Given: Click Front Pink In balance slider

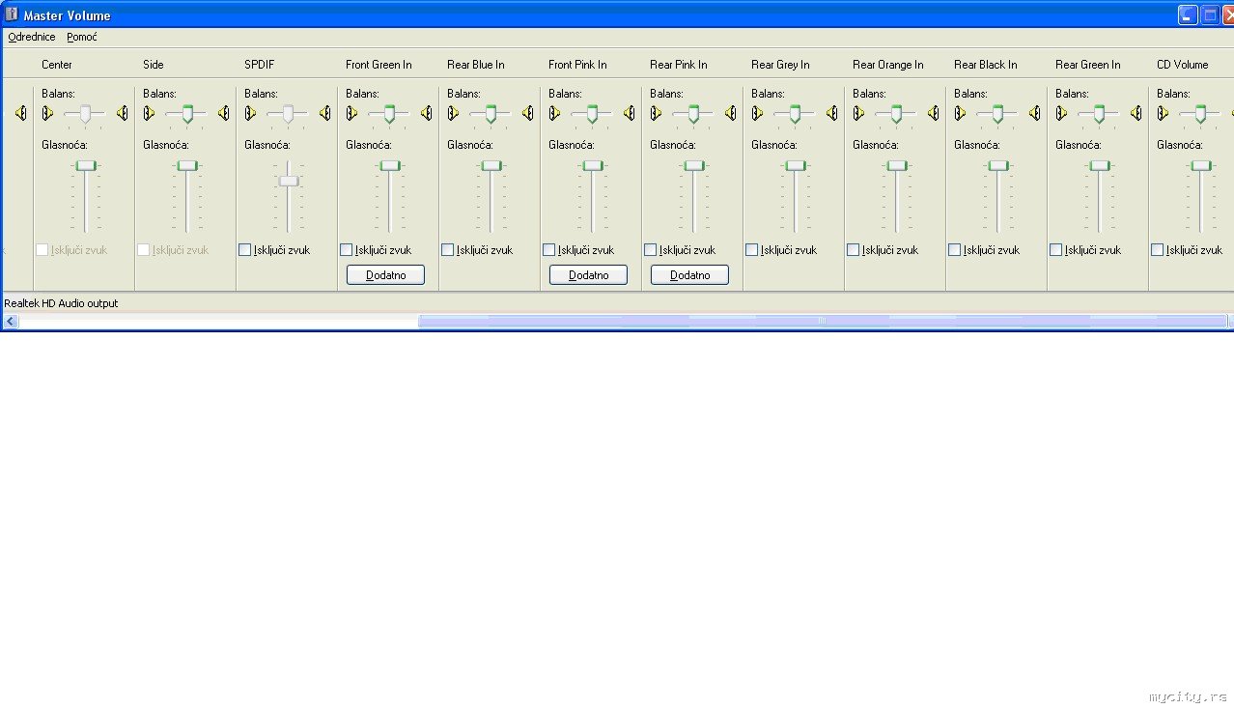Looking at the screenshot, I should tap(592, 114).
